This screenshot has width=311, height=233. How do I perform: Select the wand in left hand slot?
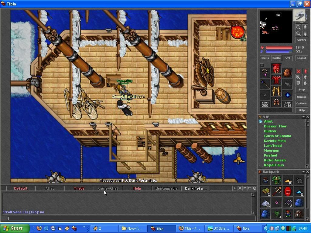tap(265, 84)
